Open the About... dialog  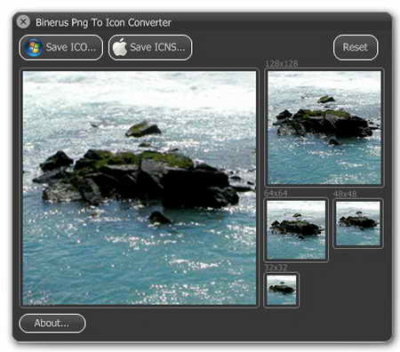tap(52, 324)
